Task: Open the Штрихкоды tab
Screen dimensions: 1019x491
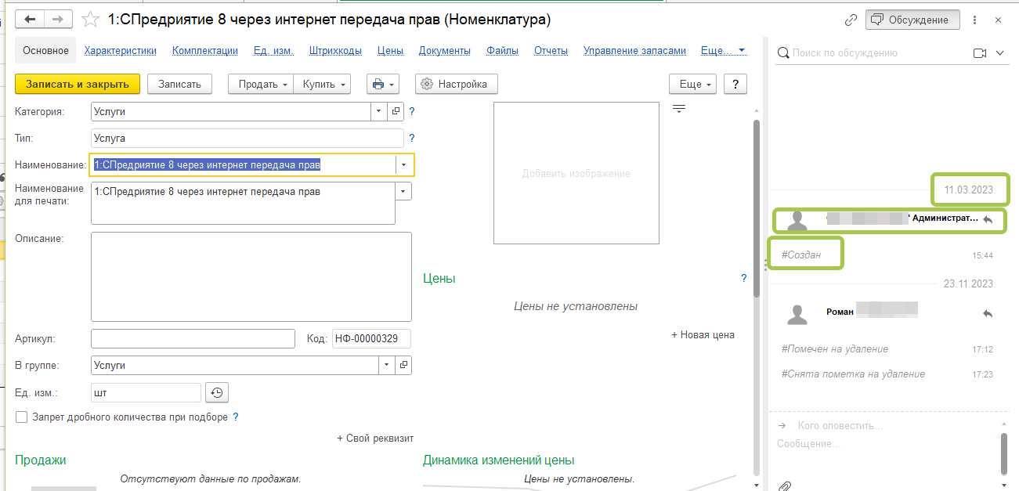Action: click(335, 51)
